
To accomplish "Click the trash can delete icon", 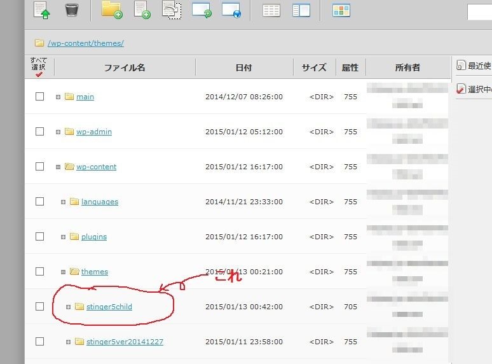I will [72, 10].
